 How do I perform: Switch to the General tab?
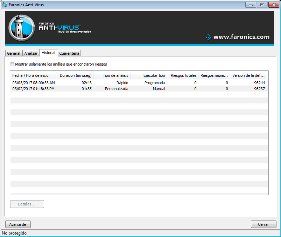(14, 53)
